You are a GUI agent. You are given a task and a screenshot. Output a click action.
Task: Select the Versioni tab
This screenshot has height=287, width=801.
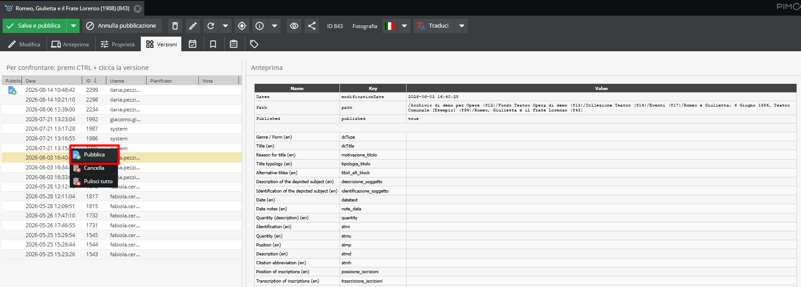(161, 44)
